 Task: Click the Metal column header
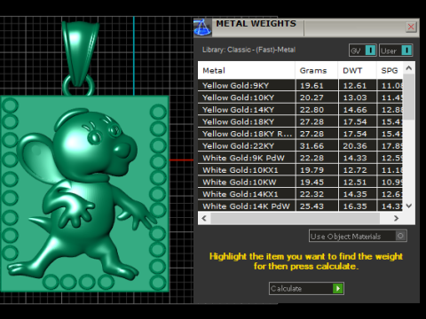tap(246, 71)
